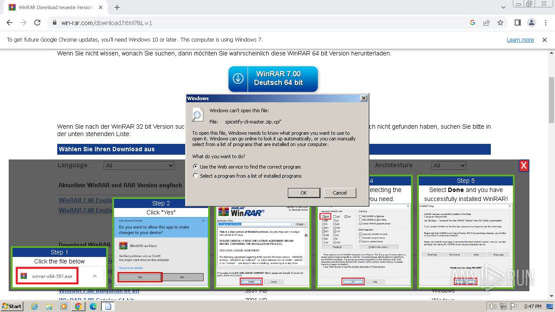Expand the Chrome tab search chevron
The width and height of the screenshot is (555, 312).
pos(503,7)
